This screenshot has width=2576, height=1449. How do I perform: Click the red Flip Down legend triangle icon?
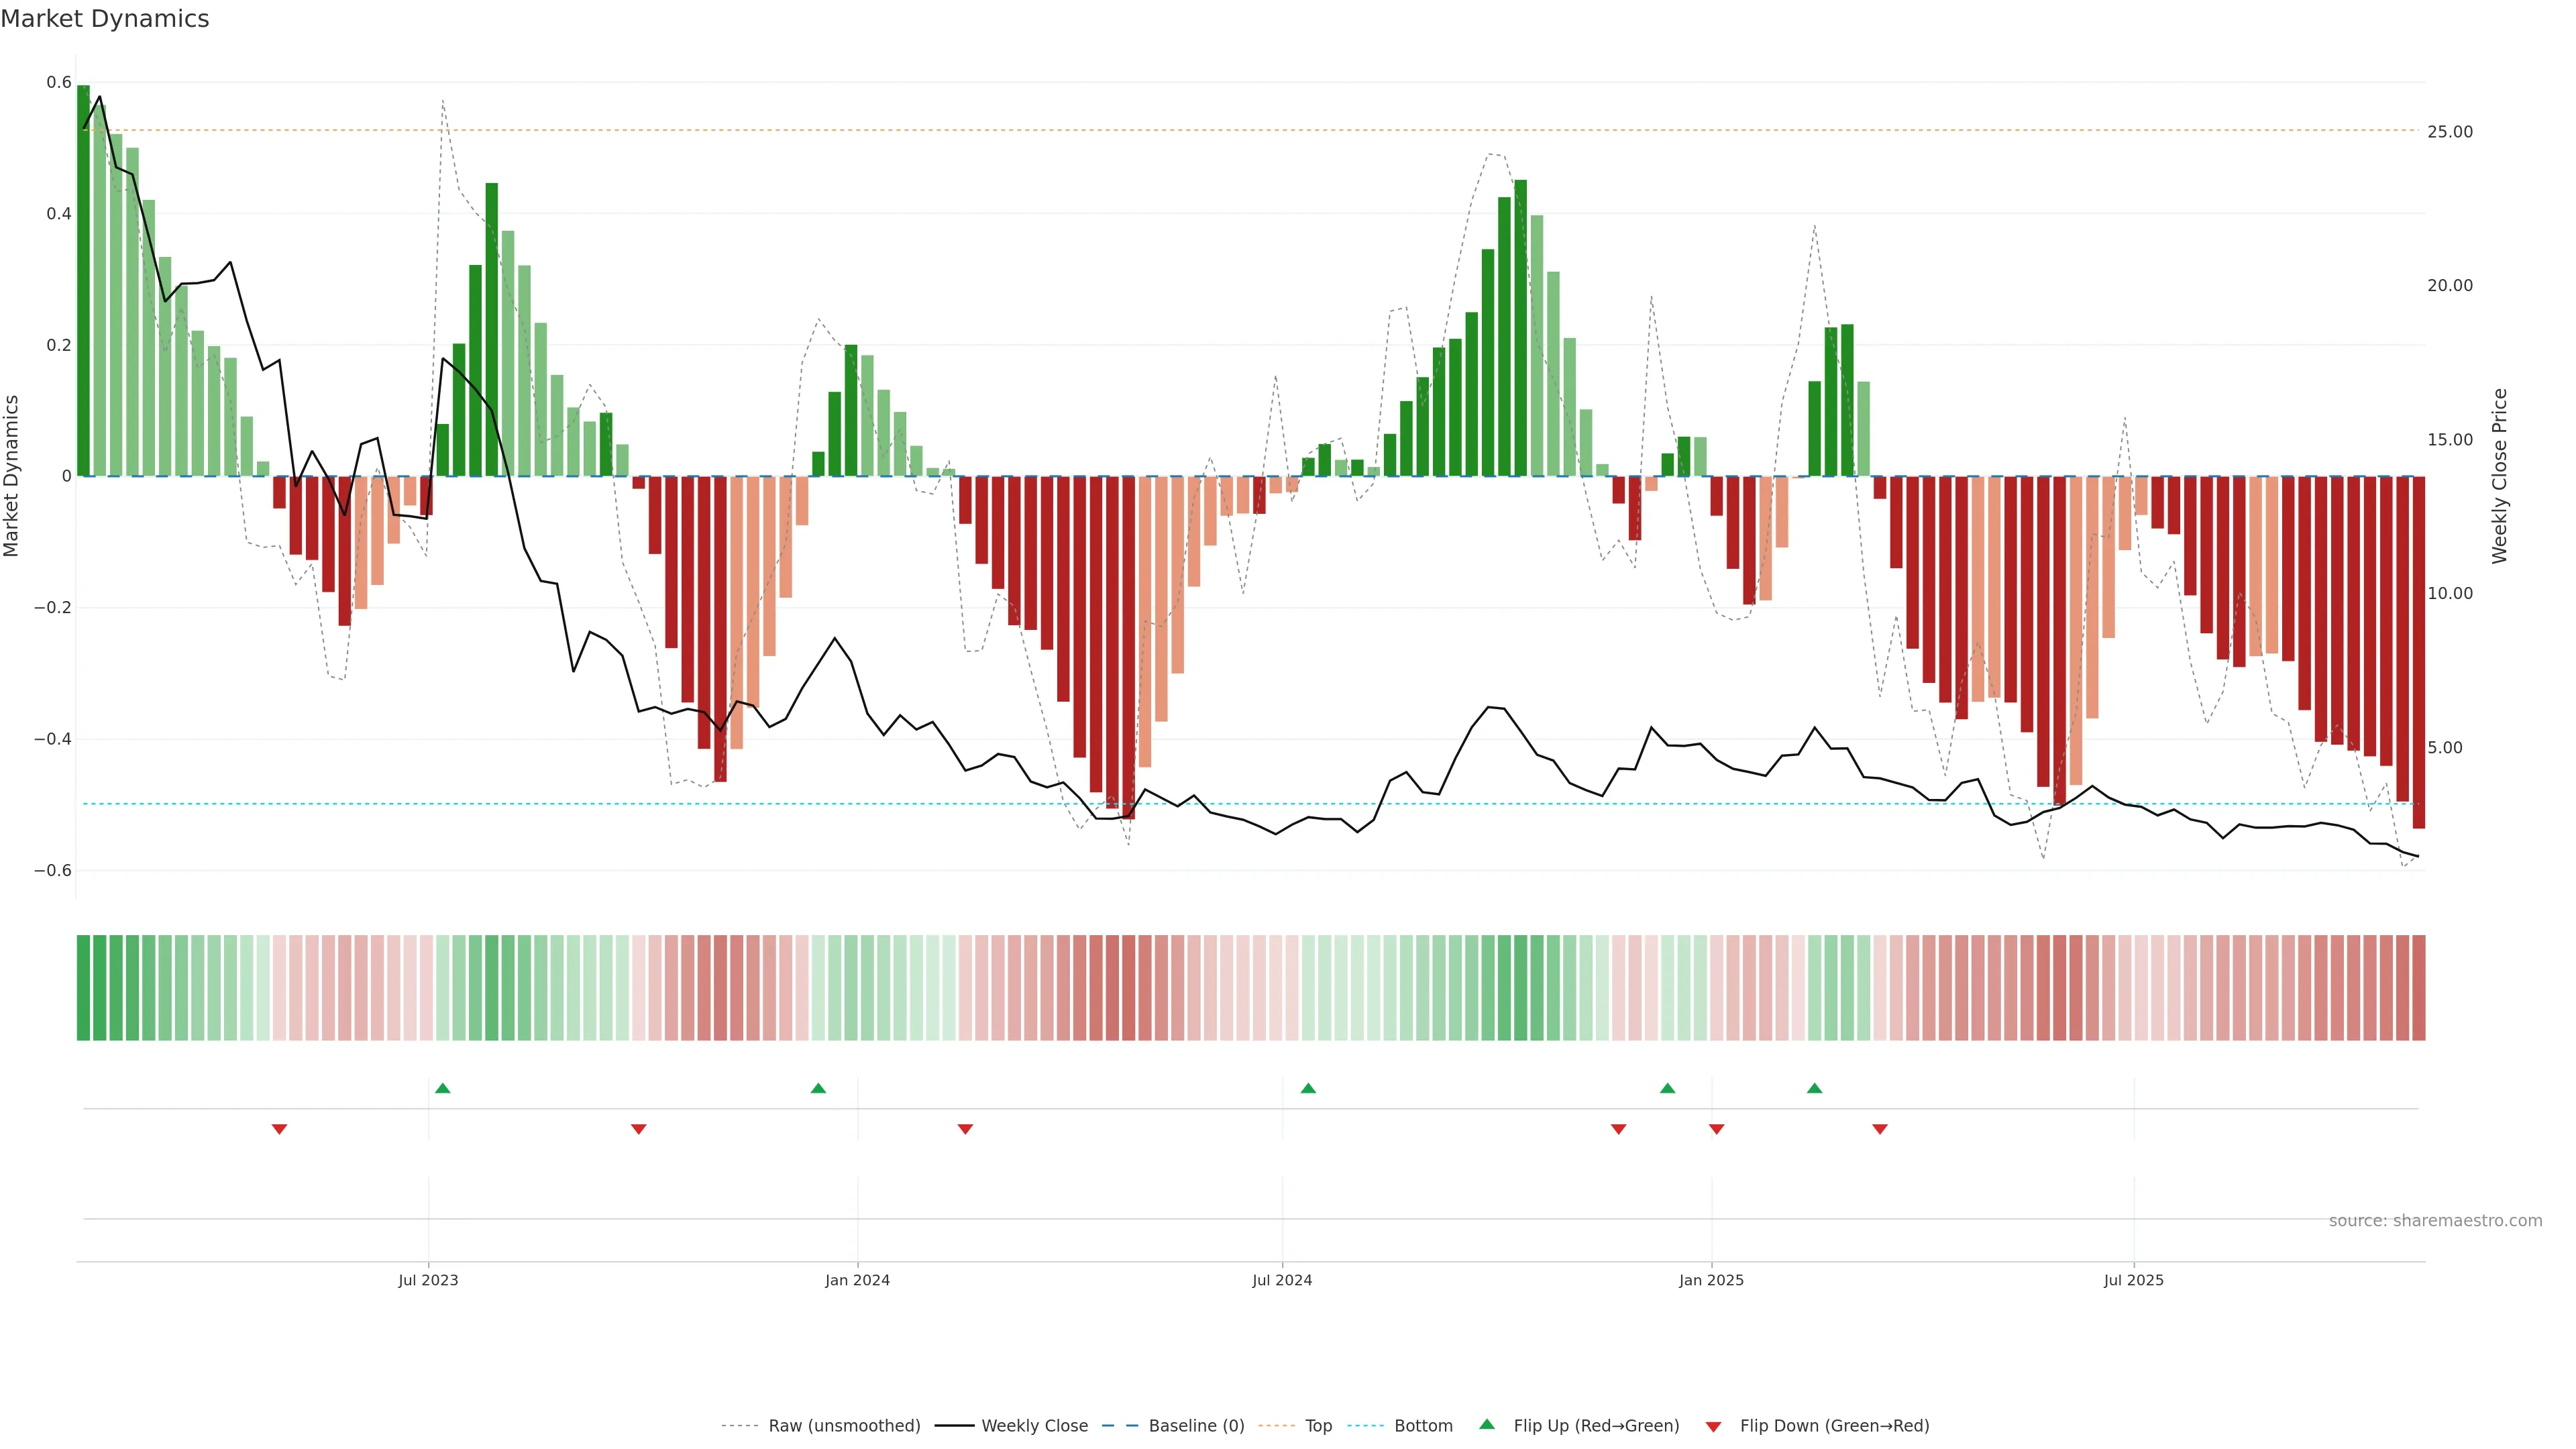pyautogui.click(x=1713, y=1426)
